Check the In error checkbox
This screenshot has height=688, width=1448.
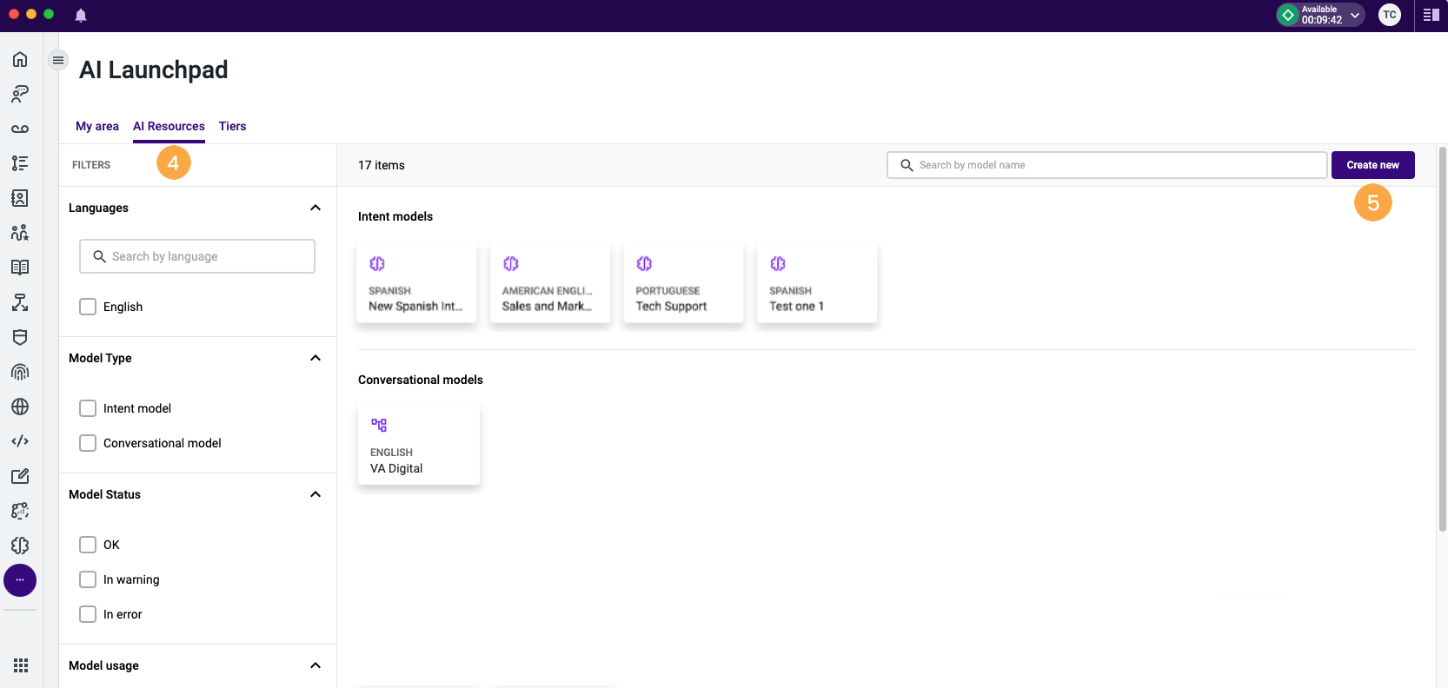coord(88,614)
